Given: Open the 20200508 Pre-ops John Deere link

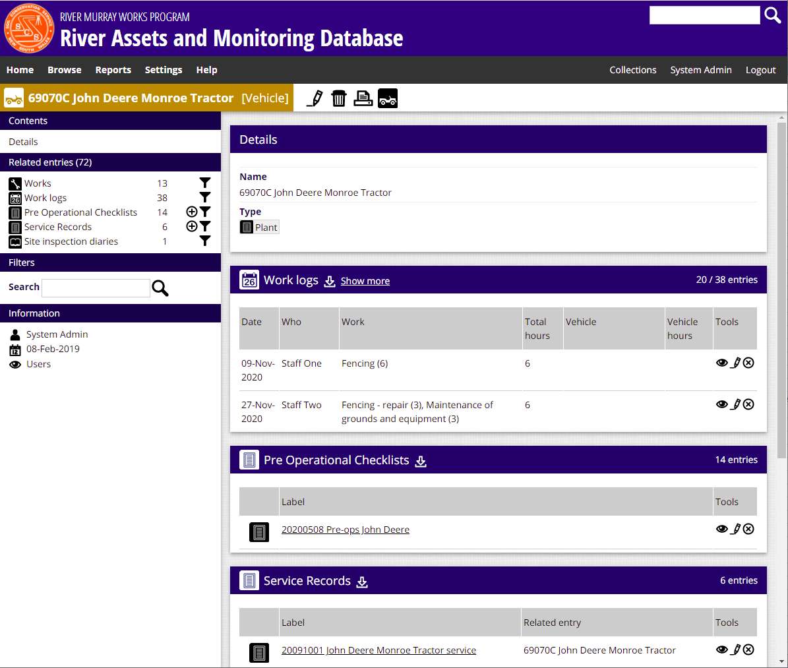Looking at the screenshot, I should pyautogui.click(x=345, y=530).
